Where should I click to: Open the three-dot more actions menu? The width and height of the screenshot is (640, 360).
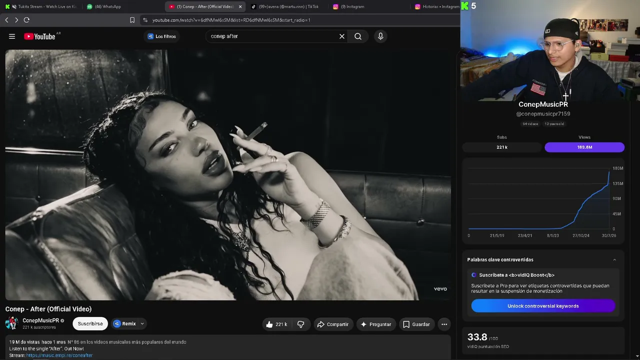(x=444, y=324)
